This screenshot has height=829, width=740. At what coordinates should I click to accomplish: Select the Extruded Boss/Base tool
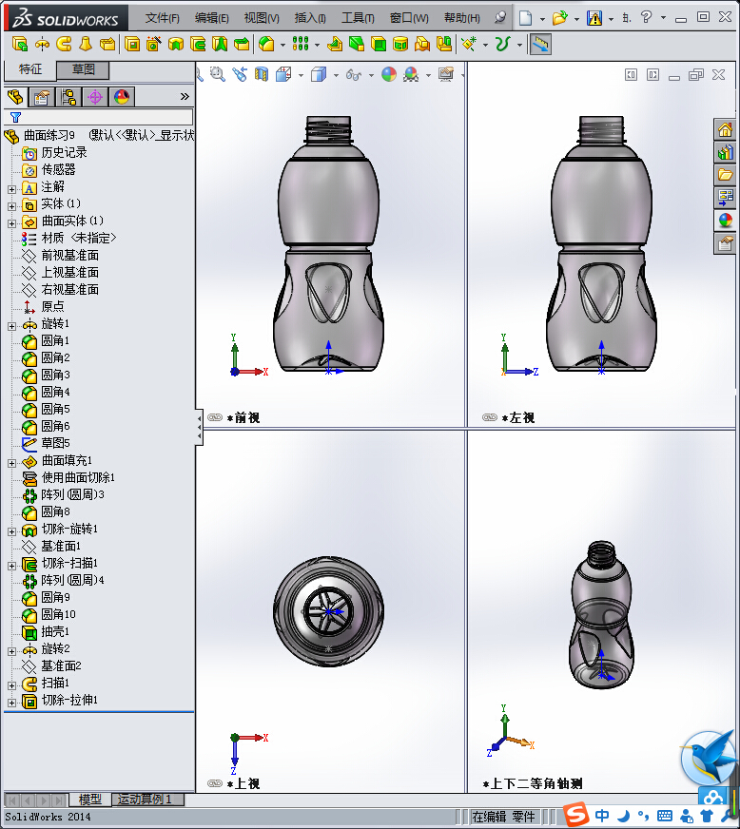pyautogui.click(x=20, y=44)
